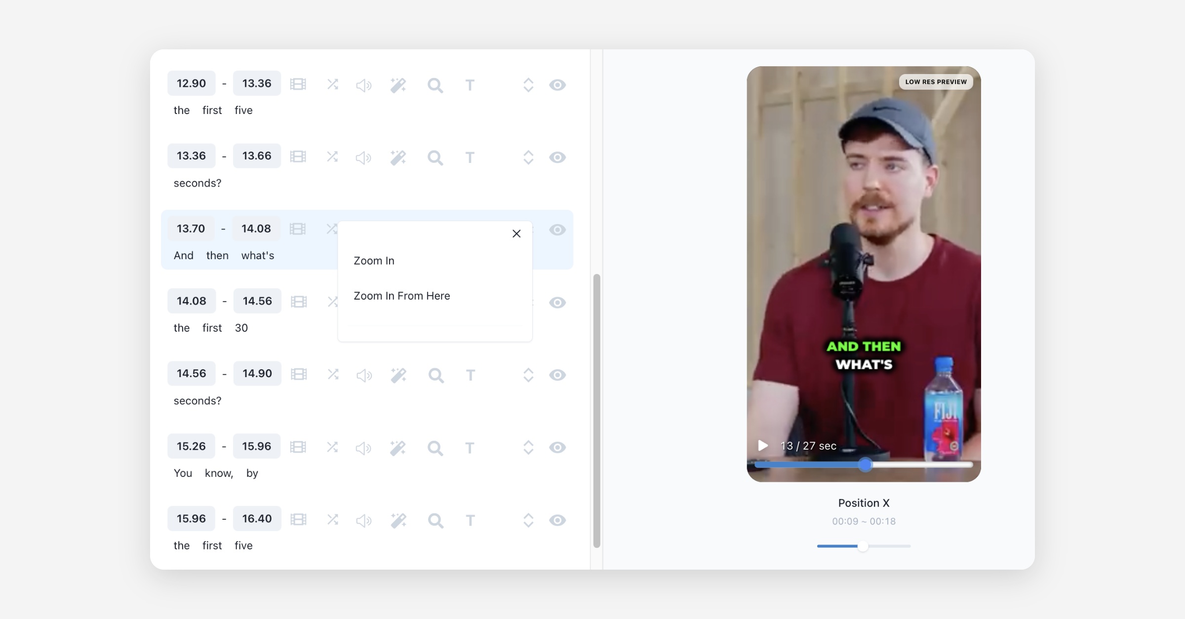Click the 14.08 start time field
Screen dimensions: 1185x619
tap(192, 301)
